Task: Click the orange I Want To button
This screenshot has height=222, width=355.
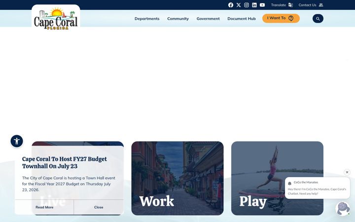Action: pos(281,18)
